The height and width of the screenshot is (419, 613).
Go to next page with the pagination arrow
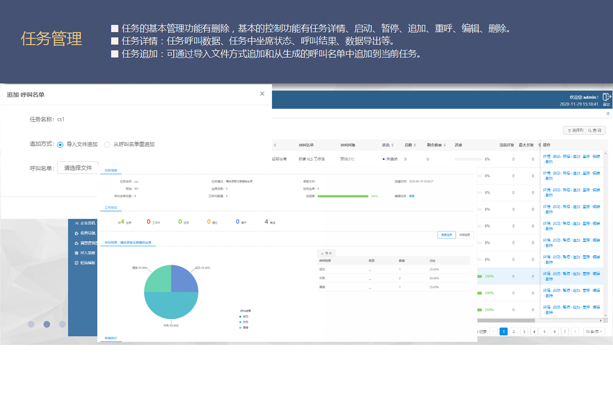point(575,331)
